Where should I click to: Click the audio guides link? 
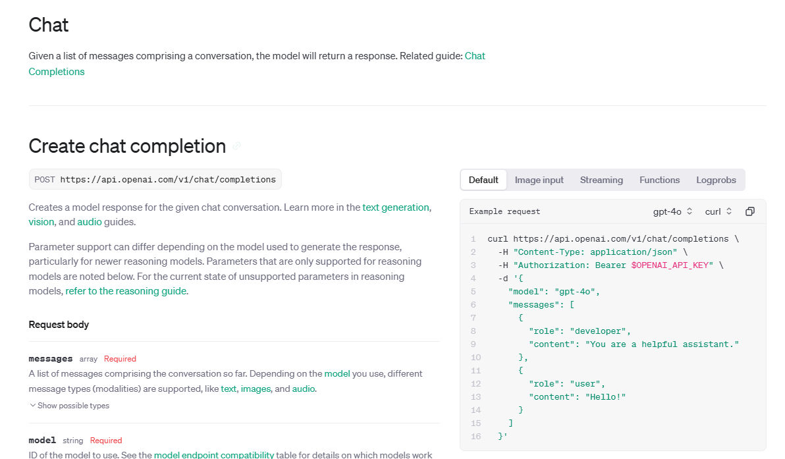coord(90,222)
